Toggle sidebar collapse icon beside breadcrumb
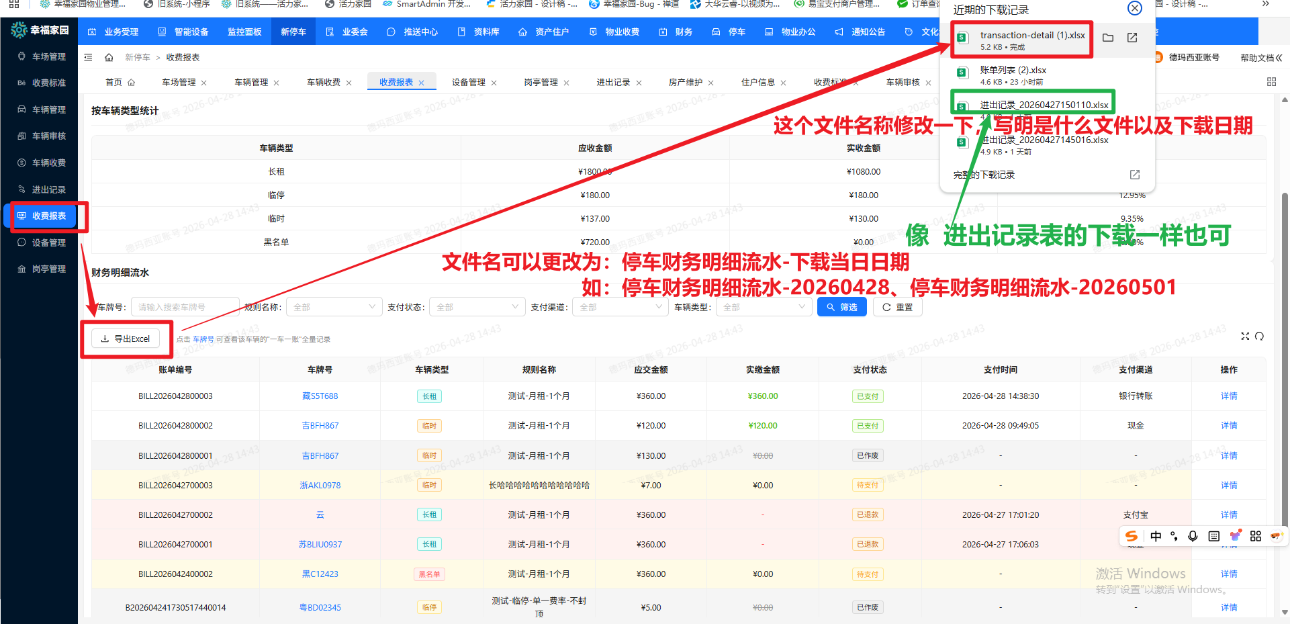Image resolution: width=1290 pixels, height=624 pixels. tap(88, 58)
